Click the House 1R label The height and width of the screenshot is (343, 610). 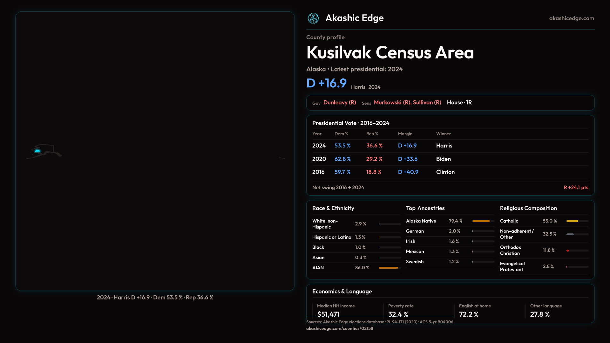459,103
